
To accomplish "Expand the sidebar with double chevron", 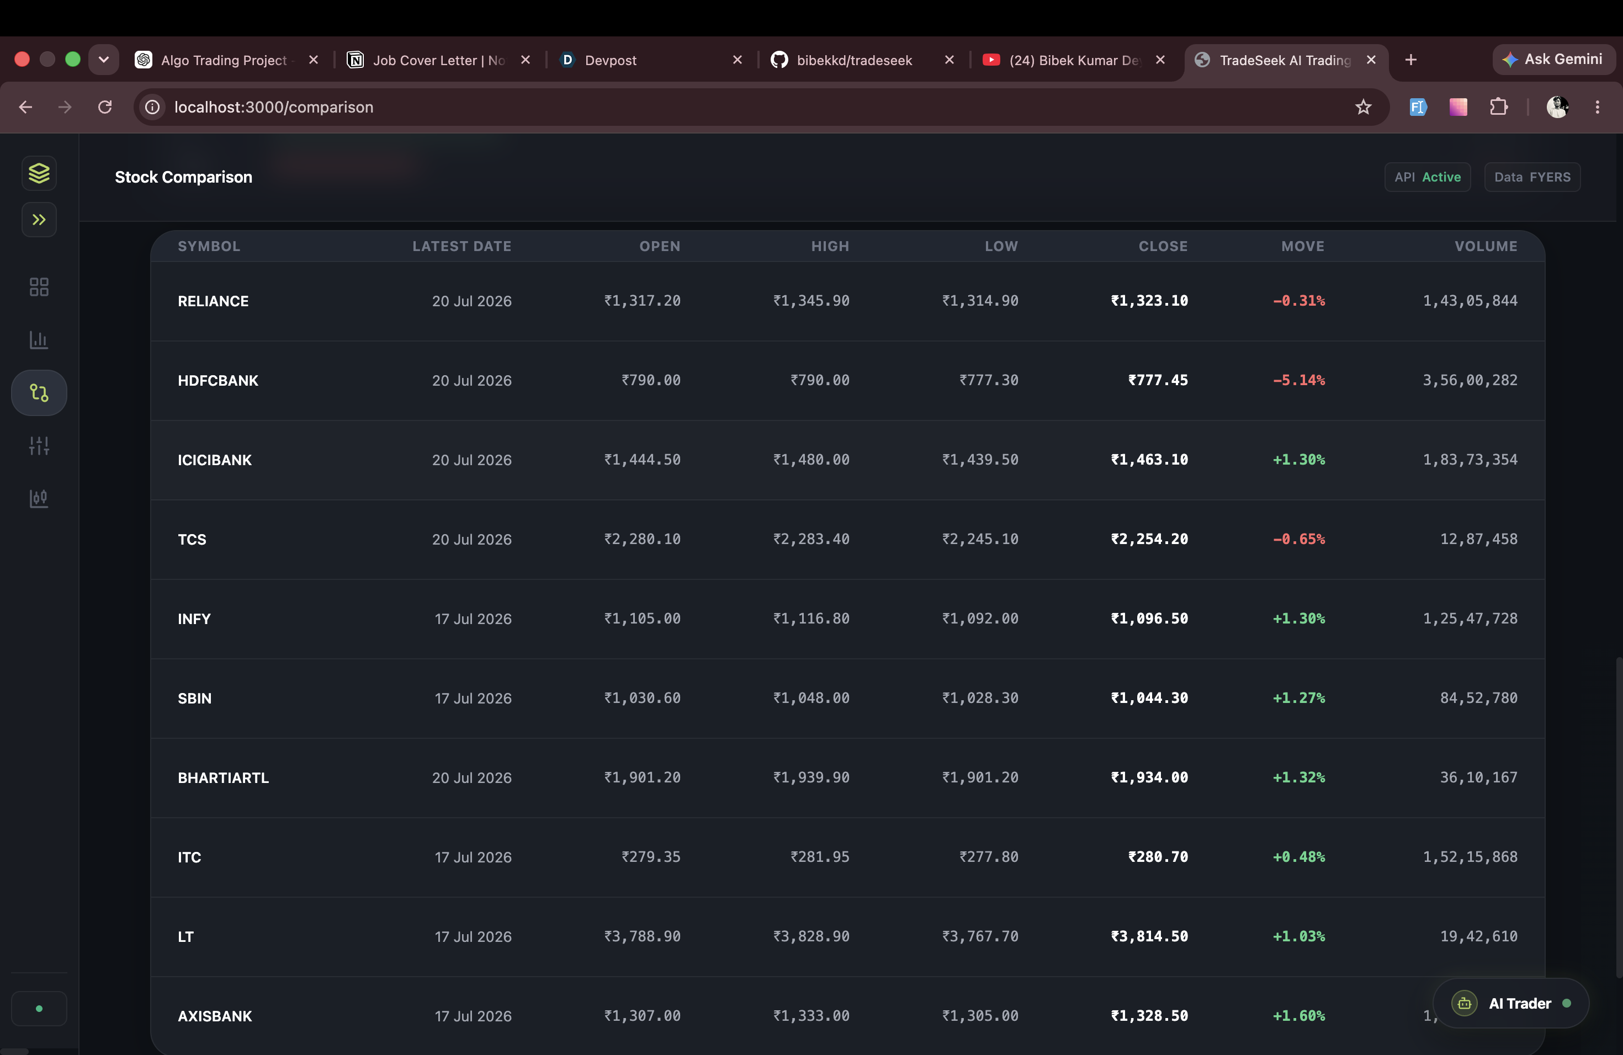I will pos(39,220).
